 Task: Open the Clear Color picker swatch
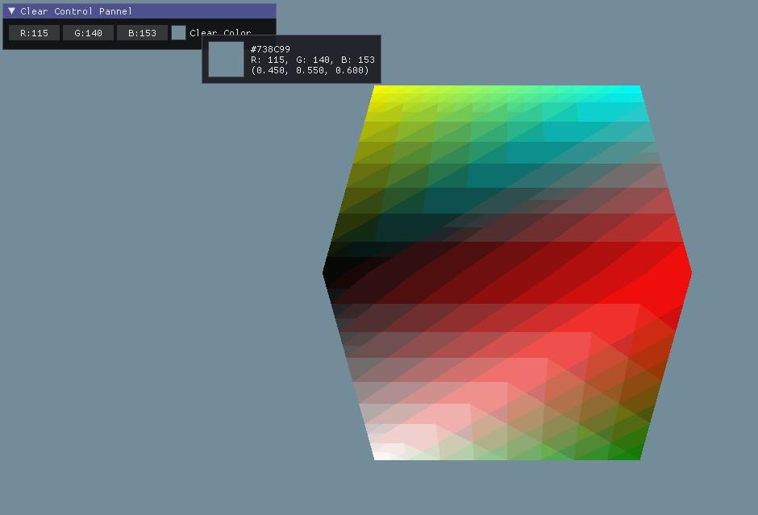point(178,32)
